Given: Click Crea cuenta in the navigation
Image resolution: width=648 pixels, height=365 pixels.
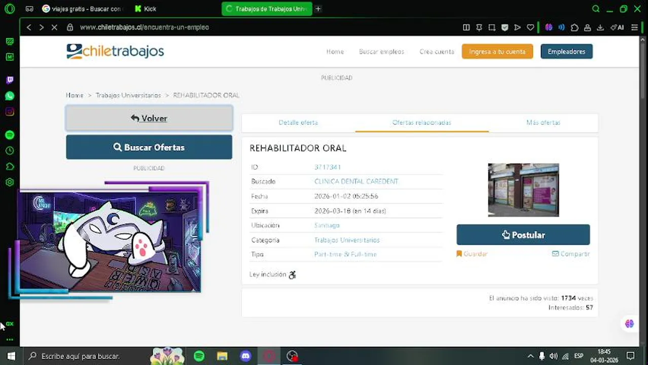Looking at the screenshot, I should coord(437,52).
